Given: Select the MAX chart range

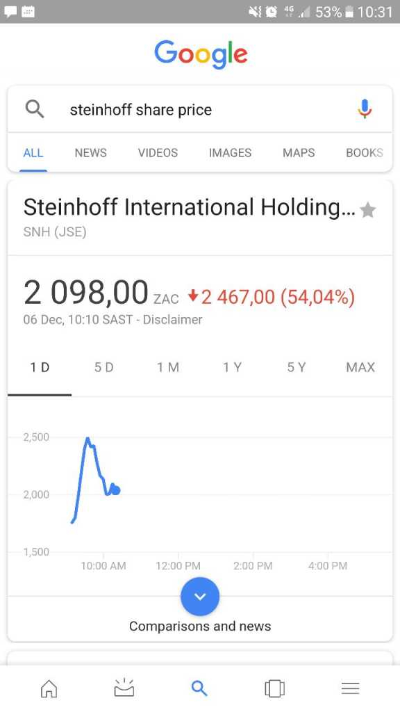Looking at the screenshot, I should 360,367.
